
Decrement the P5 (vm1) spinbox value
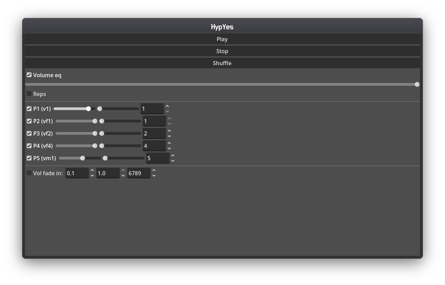[173, 161]
